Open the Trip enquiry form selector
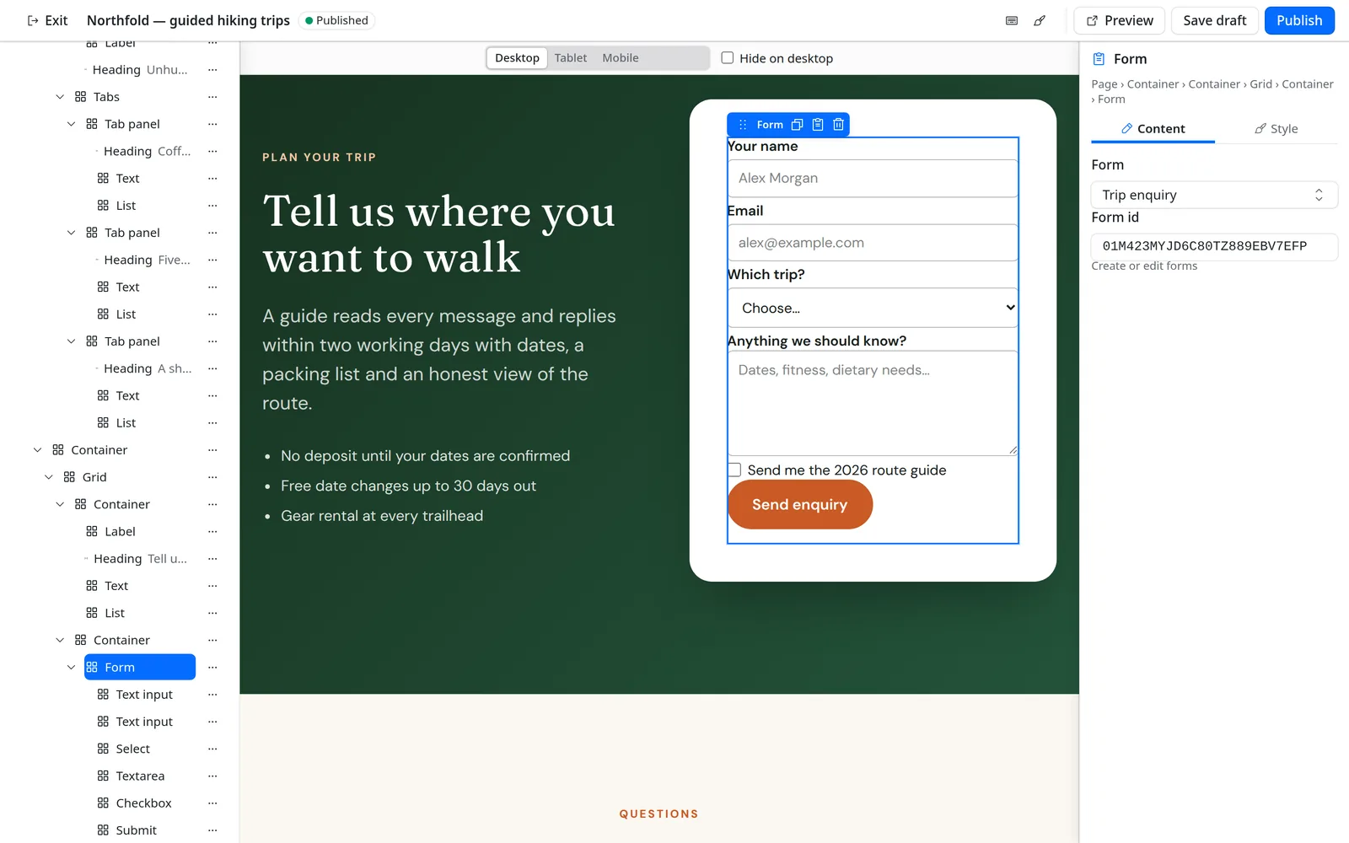The width and height of the screenshot is (1349, 843). [x=1214, y=195]
